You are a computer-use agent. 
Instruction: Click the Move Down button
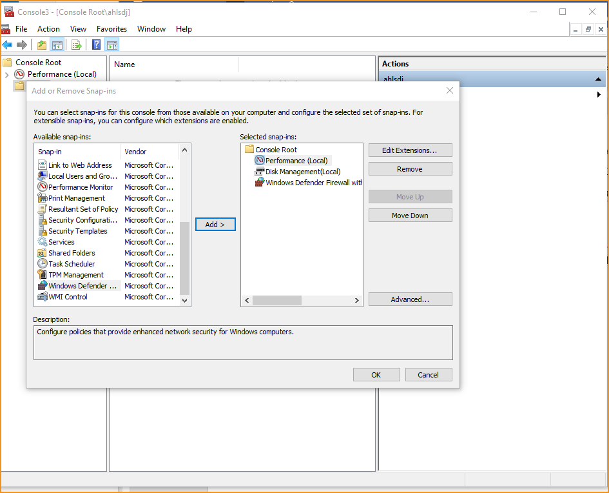click(x=410, y=216)
